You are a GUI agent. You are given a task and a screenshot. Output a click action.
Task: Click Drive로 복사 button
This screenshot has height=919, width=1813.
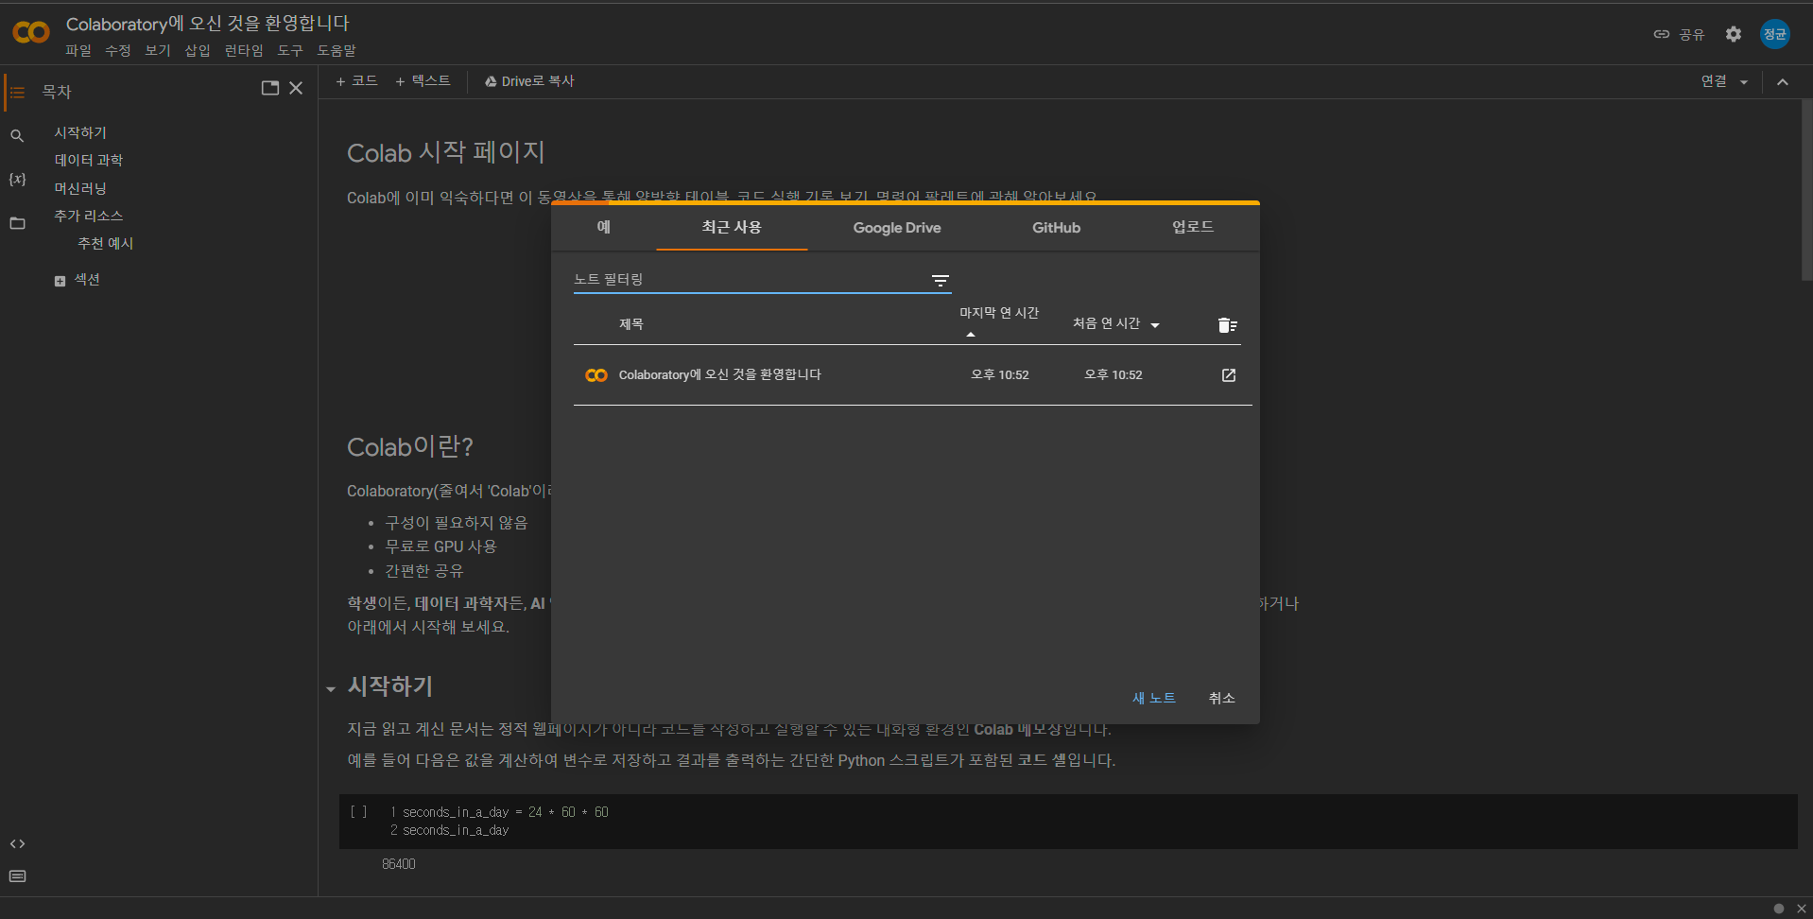[529, 81]
